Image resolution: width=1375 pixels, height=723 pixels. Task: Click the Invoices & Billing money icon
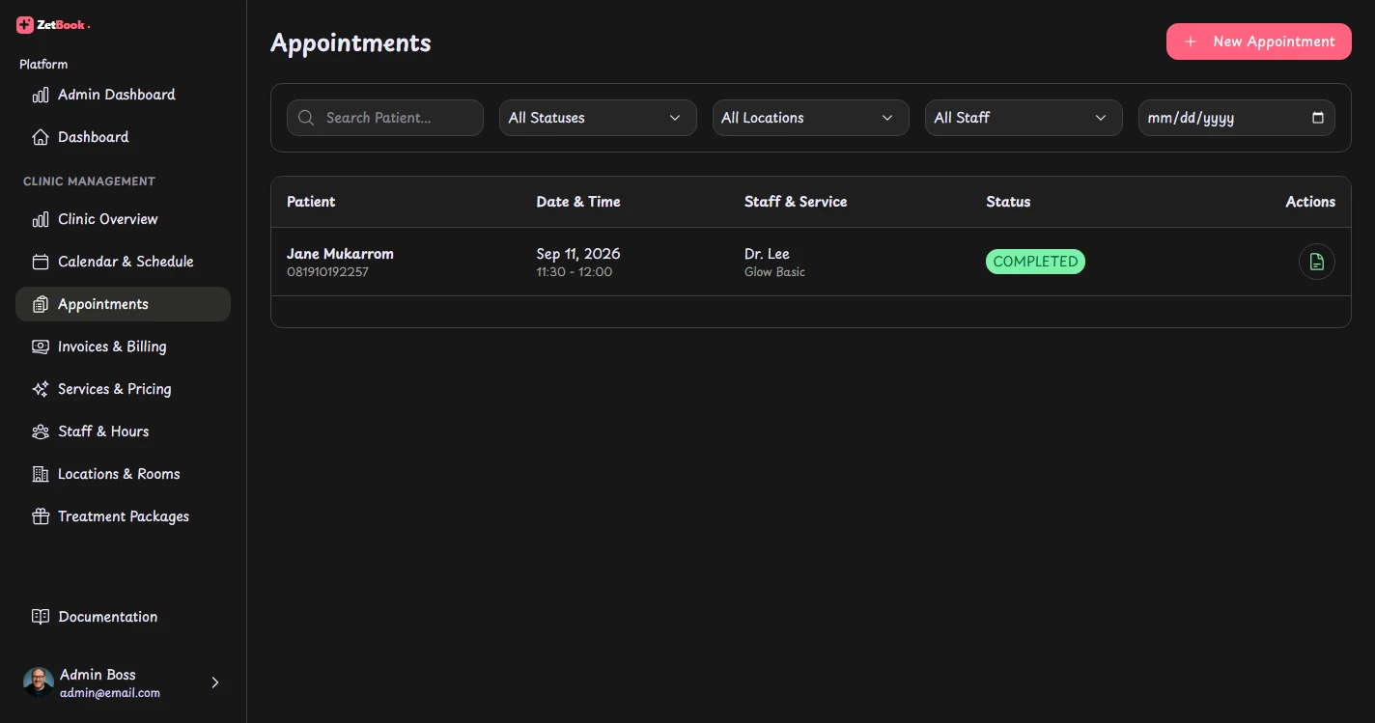(x=41, y=347)
